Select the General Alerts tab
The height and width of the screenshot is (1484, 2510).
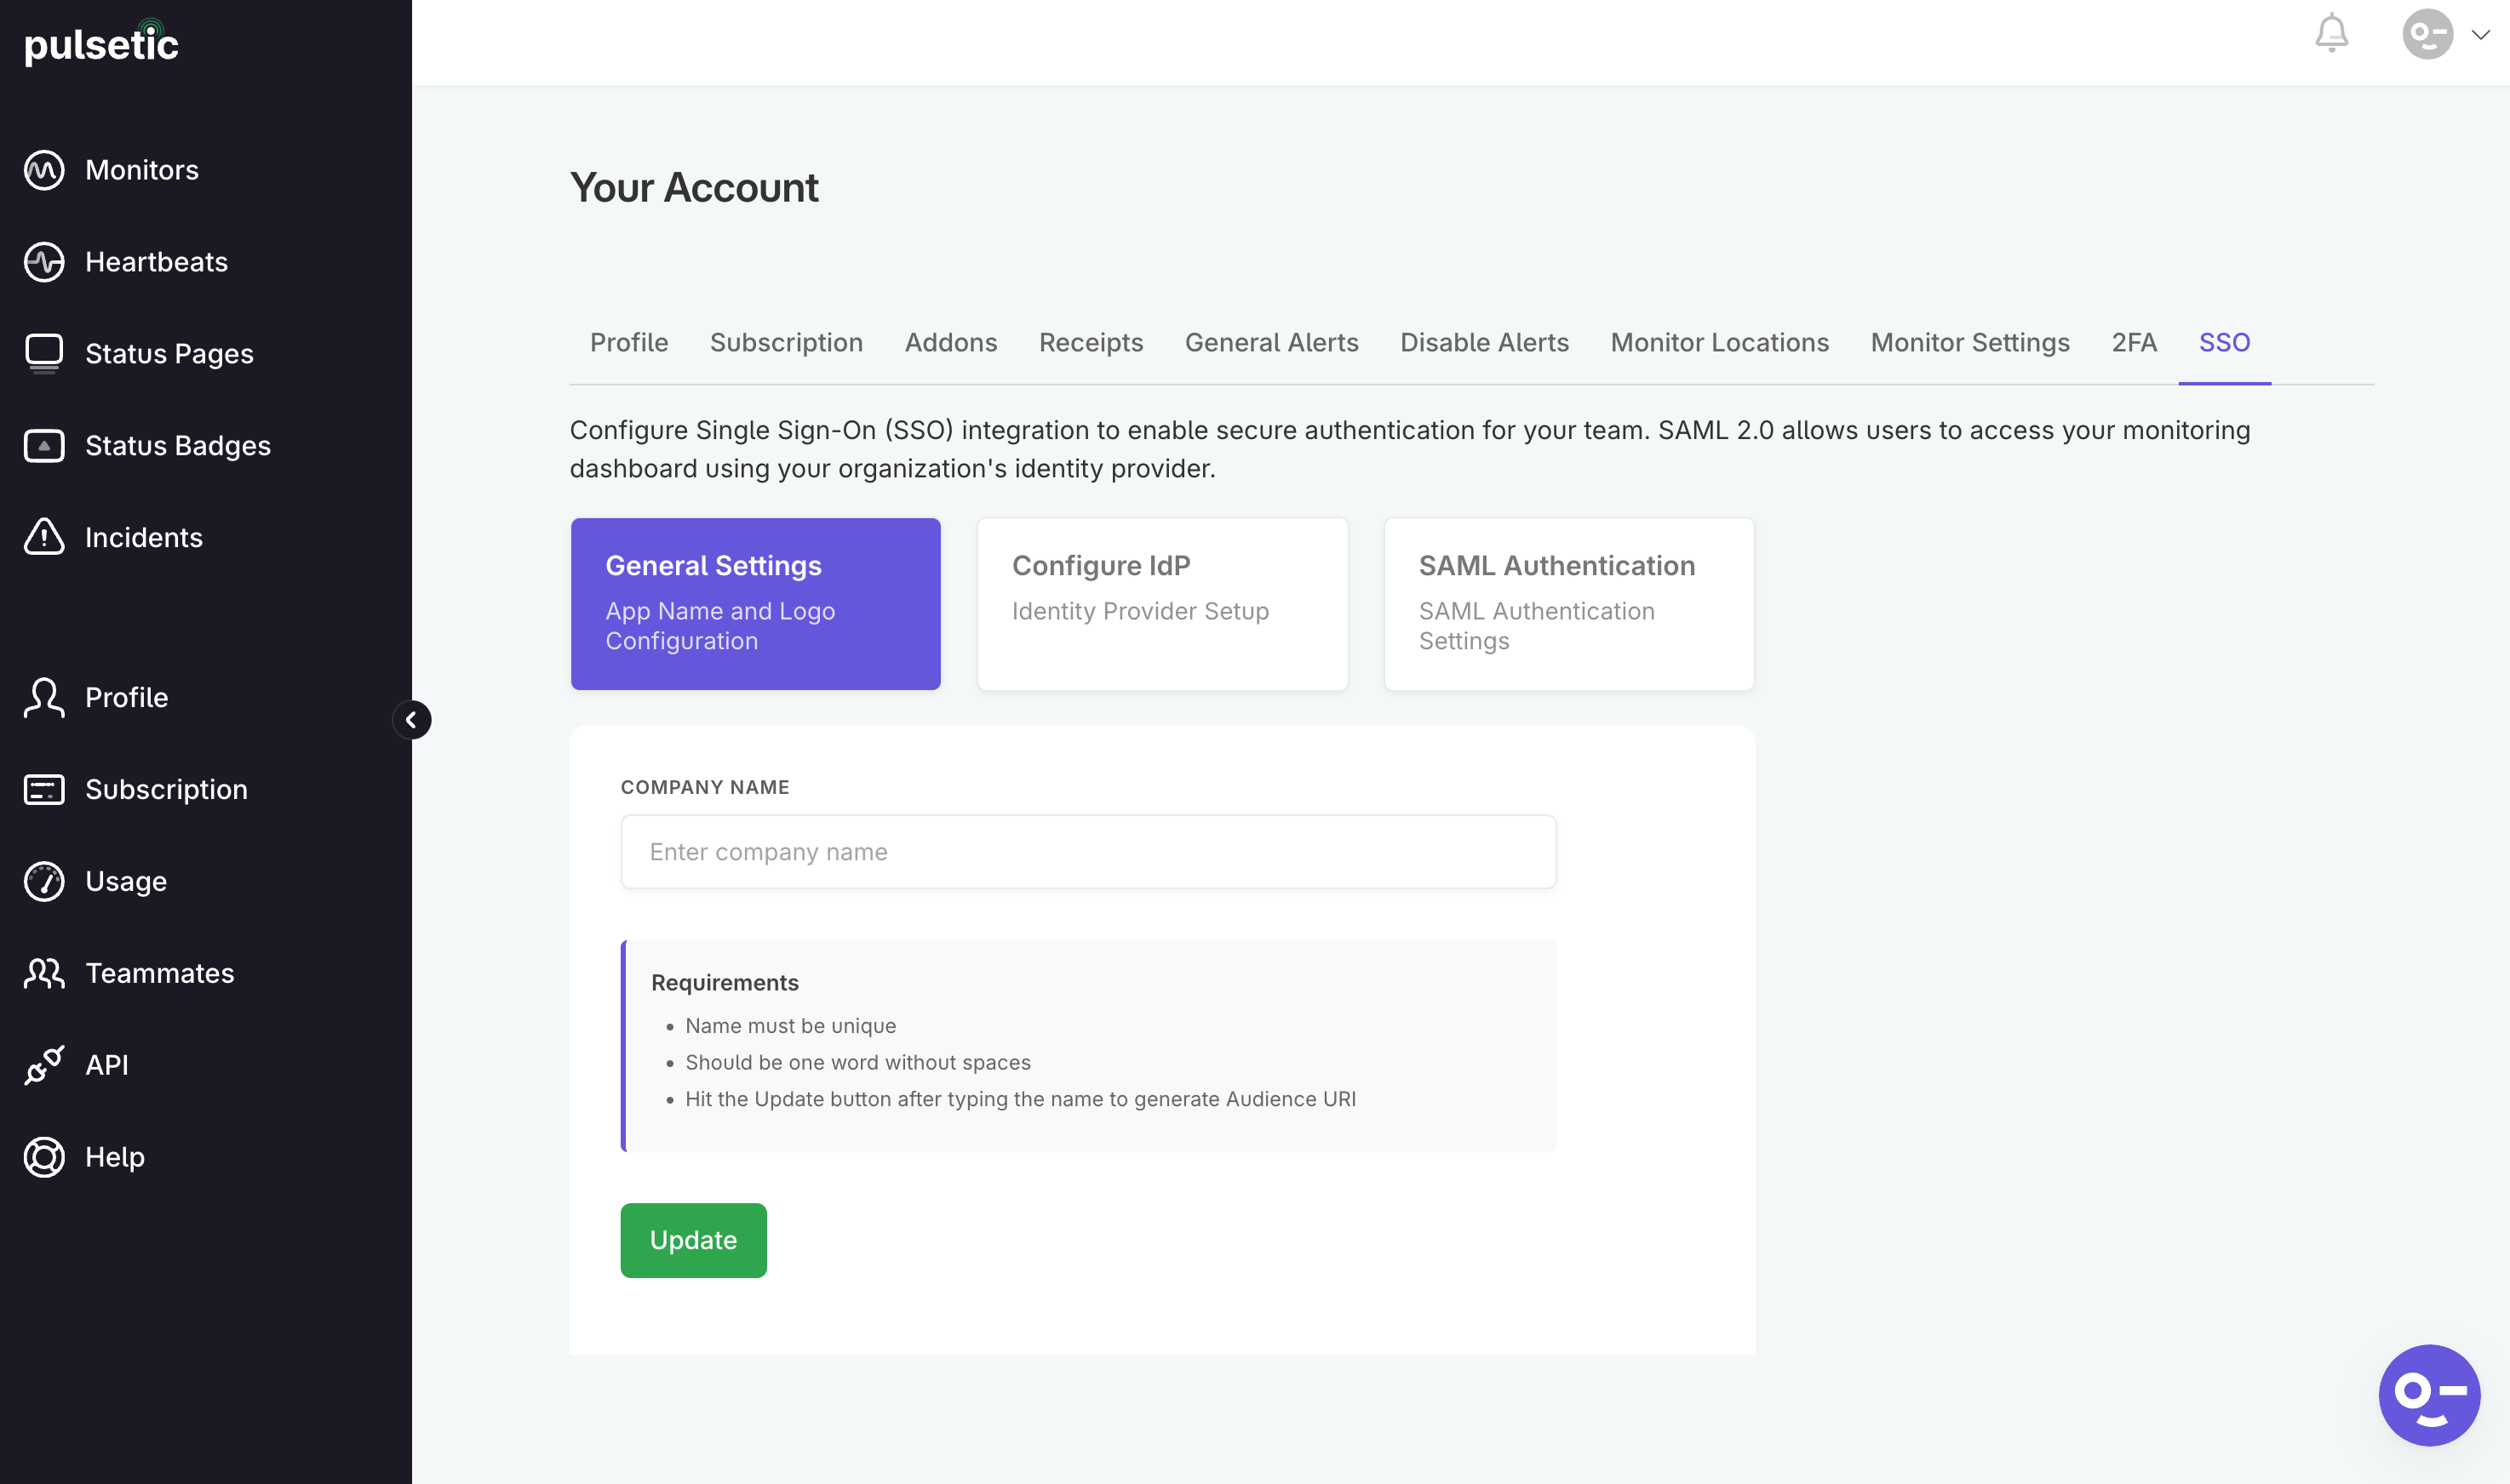pyautogui.click(x=1270, y=342)
